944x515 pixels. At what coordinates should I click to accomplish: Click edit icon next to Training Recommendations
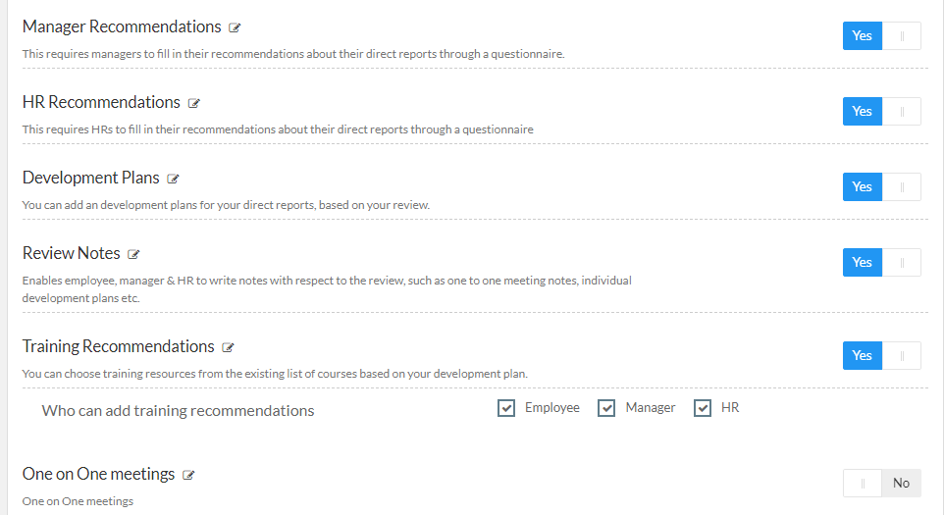pos(228,347)
